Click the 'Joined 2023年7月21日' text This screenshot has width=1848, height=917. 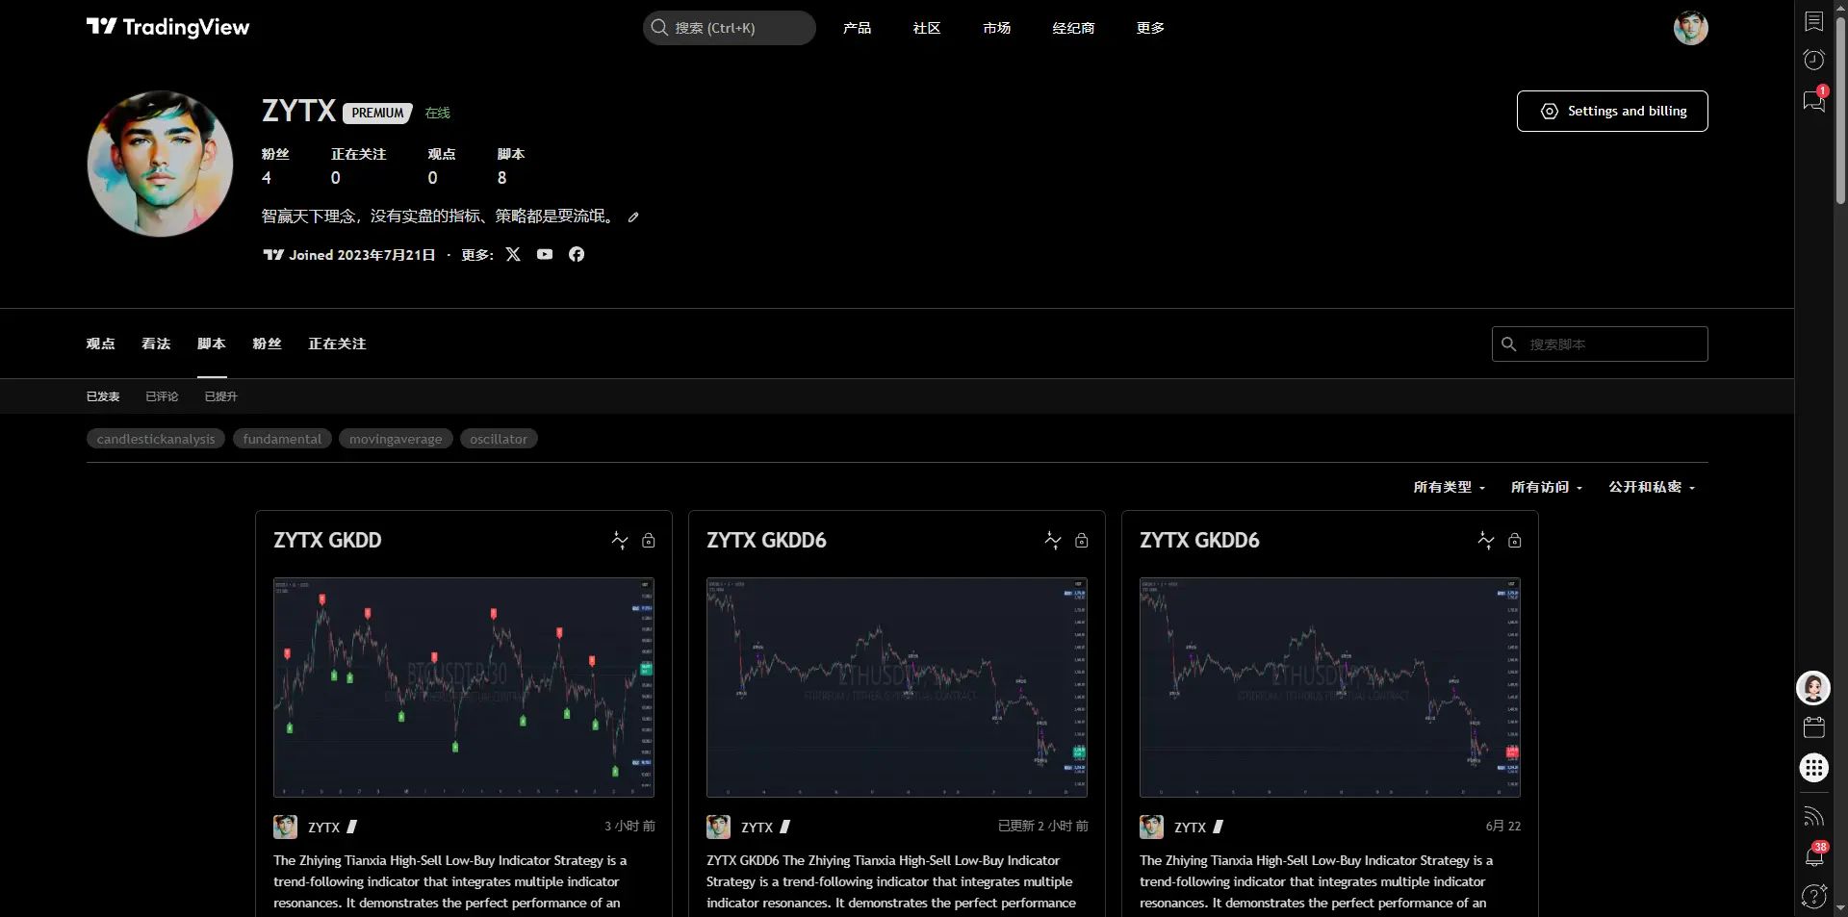[362, 255]
